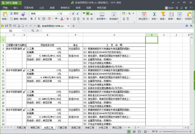Open the Name Box dropdown

coord(23,31)
